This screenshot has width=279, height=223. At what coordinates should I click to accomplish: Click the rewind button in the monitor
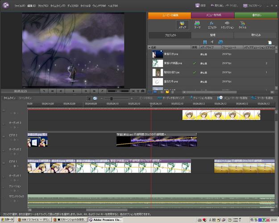click(53, 91)
